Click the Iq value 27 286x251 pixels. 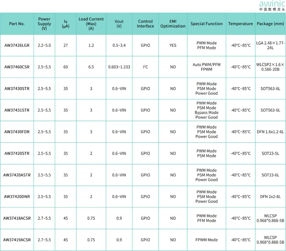66,45
